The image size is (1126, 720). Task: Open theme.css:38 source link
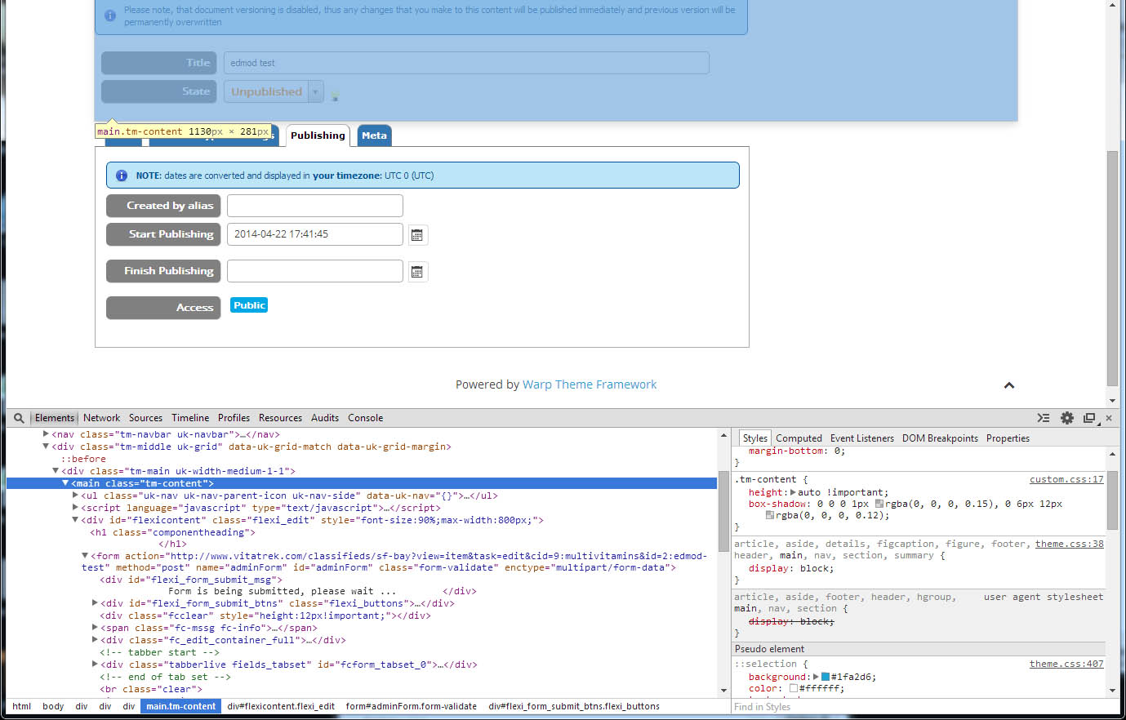tap(1070, 544)
